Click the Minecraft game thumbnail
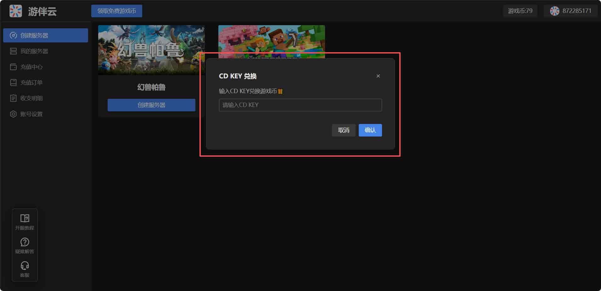The width and height of the screenshot is (601, 291). [x=272, y=39]
